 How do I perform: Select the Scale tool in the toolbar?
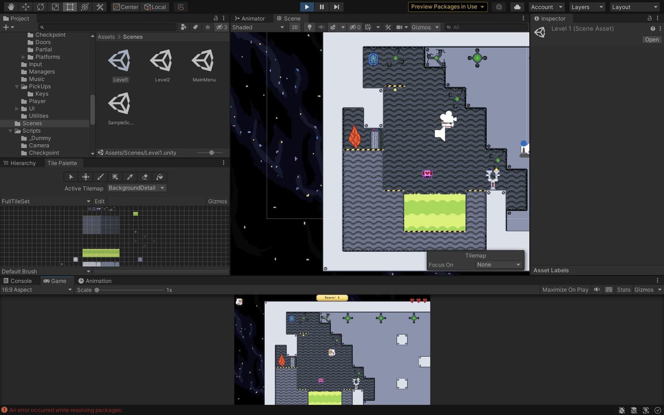[55, 7]
